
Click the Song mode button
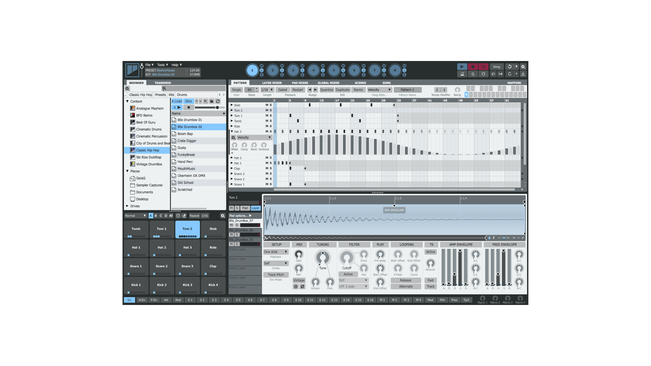[x=497, y=67]
